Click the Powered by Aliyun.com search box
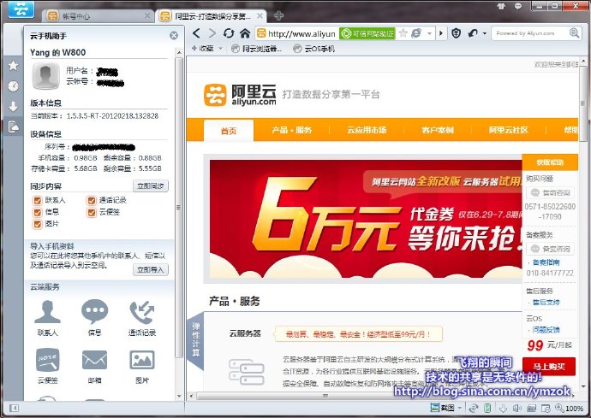Screen dimensions: 591x418 pyautogui.click(x=531, y=33)
